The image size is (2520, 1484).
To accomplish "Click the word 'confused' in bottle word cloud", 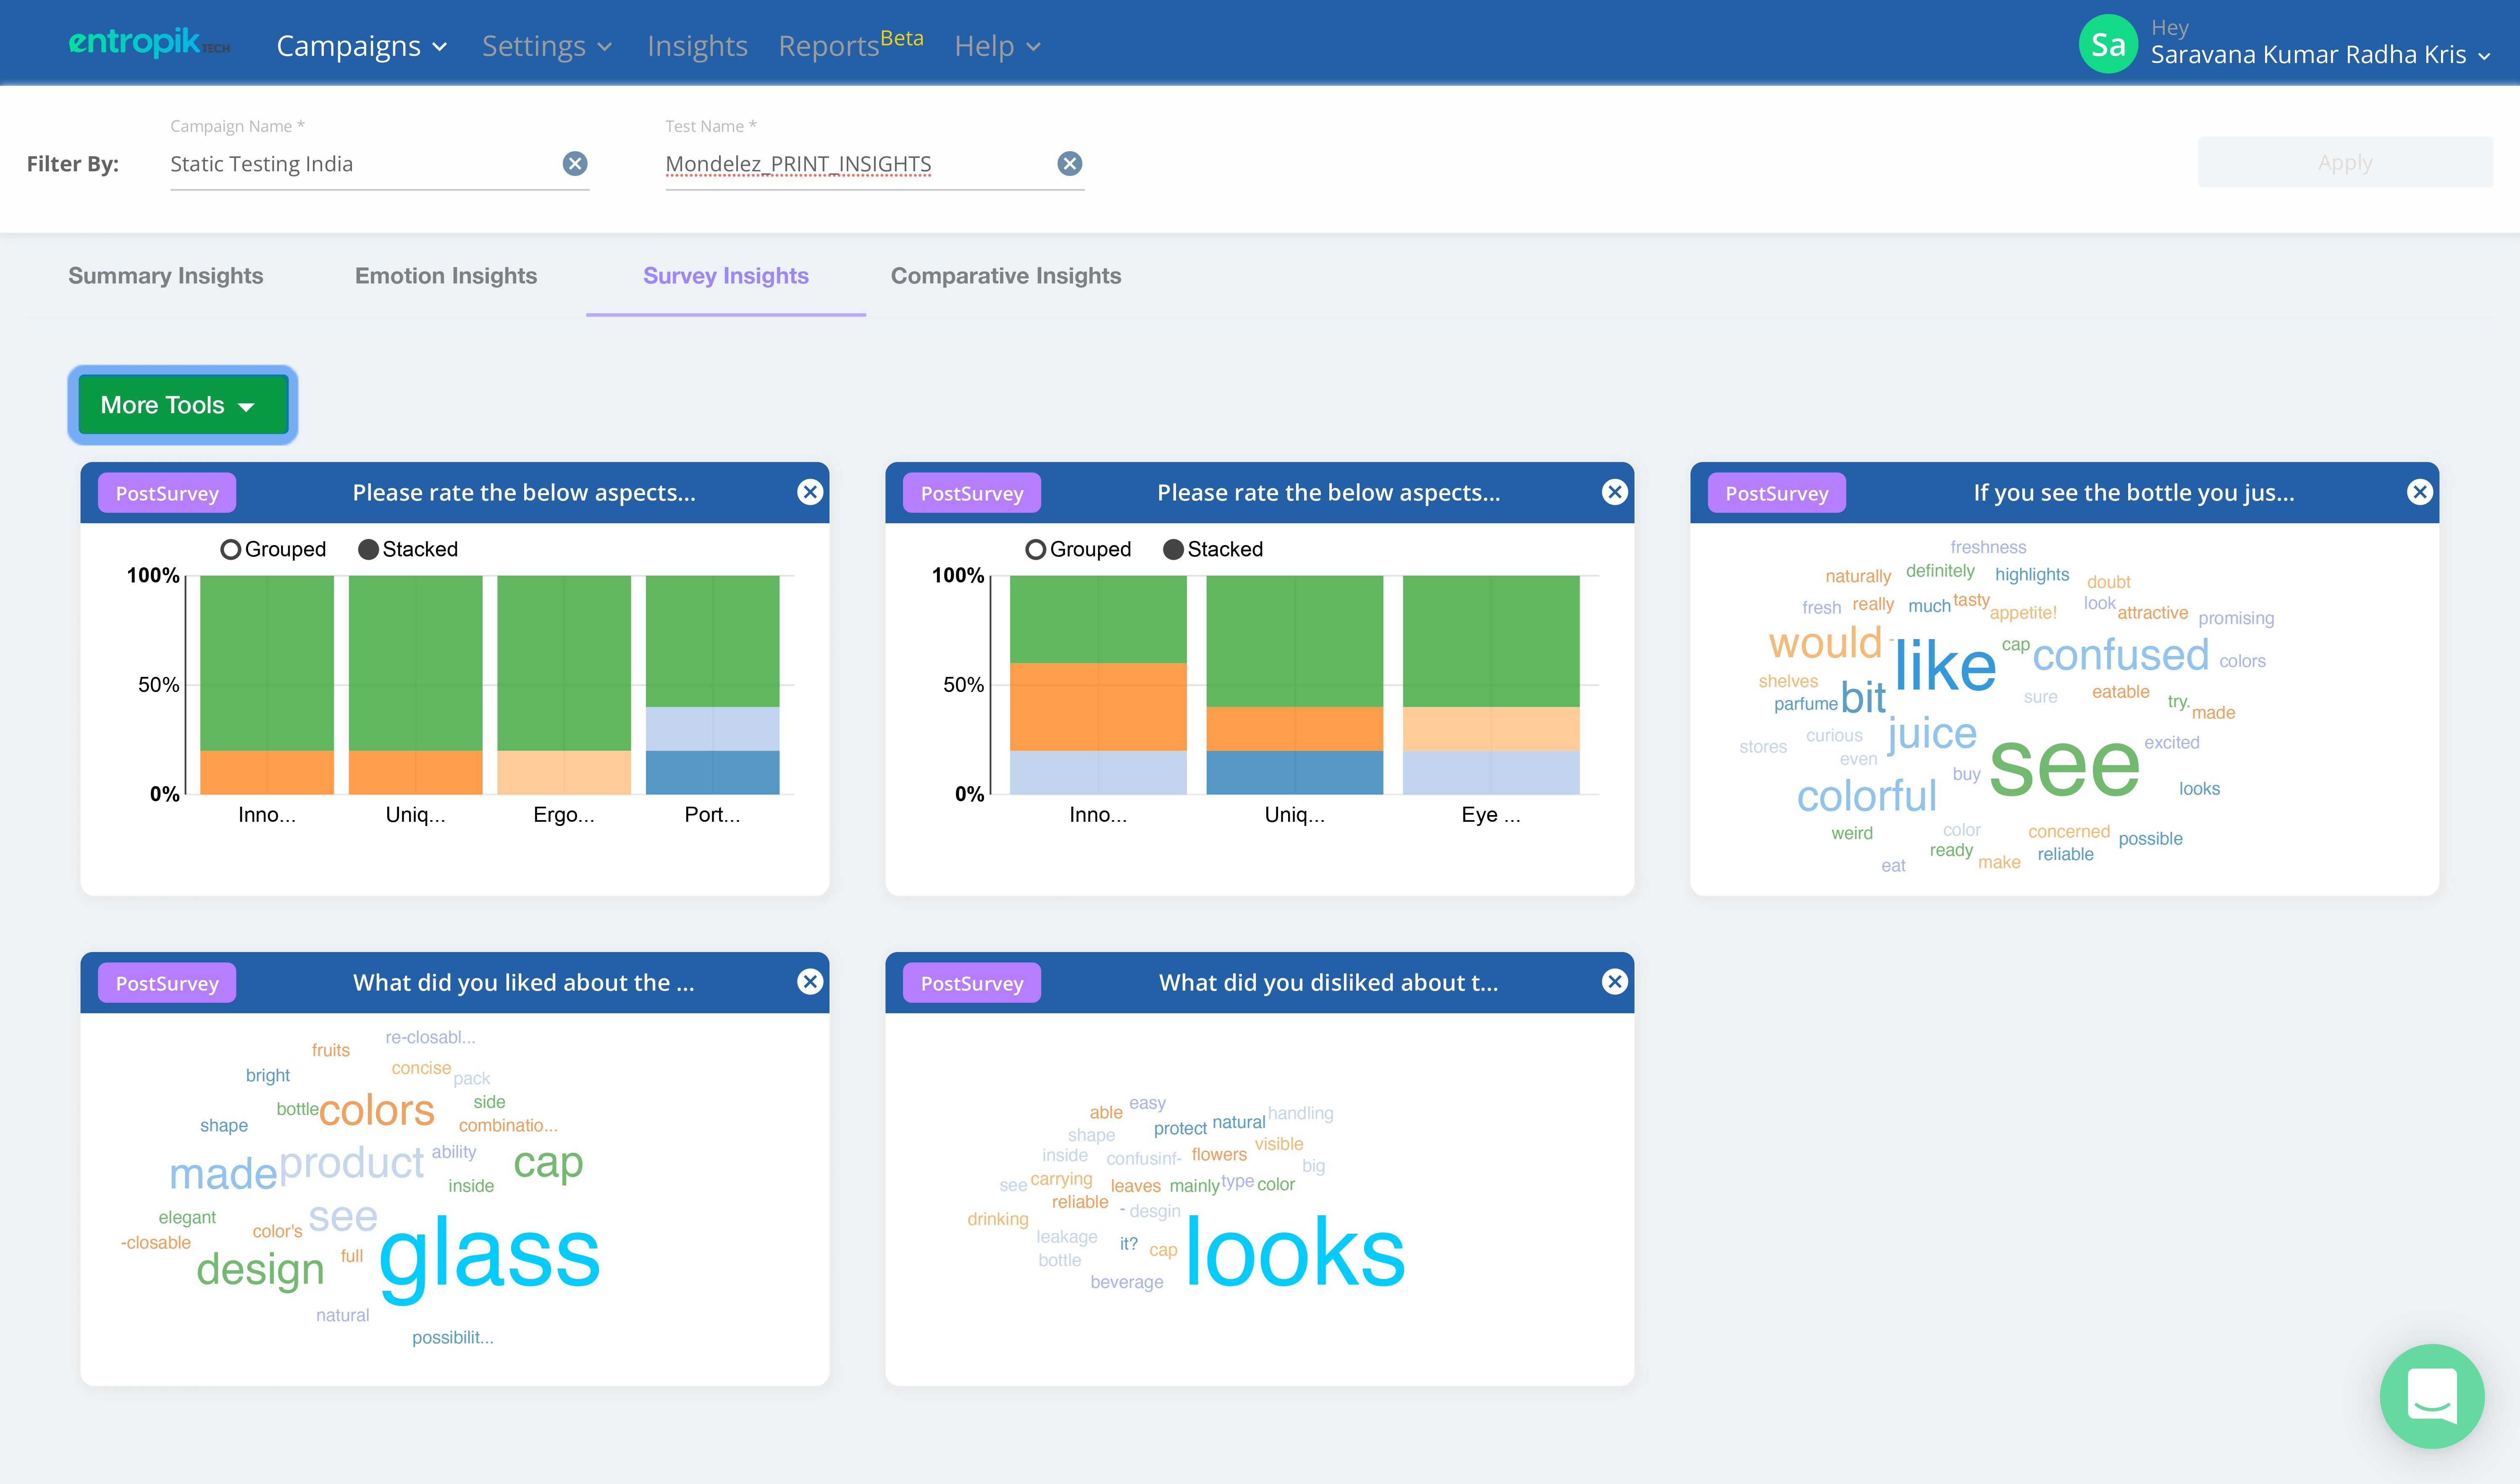I will pos(2121,656).
